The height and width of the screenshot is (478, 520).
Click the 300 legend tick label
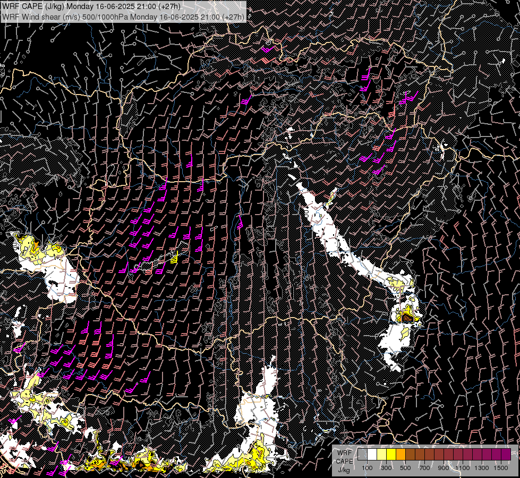point(386,468)
